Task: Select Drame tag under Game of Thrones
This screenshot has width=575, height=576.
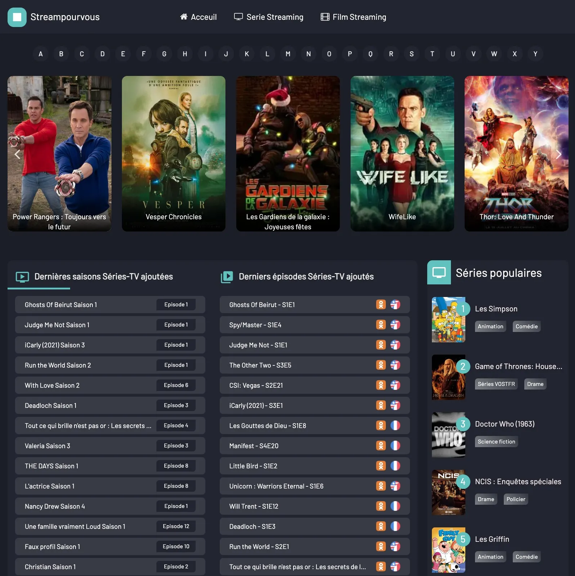Action: click(x=535, y=384)
